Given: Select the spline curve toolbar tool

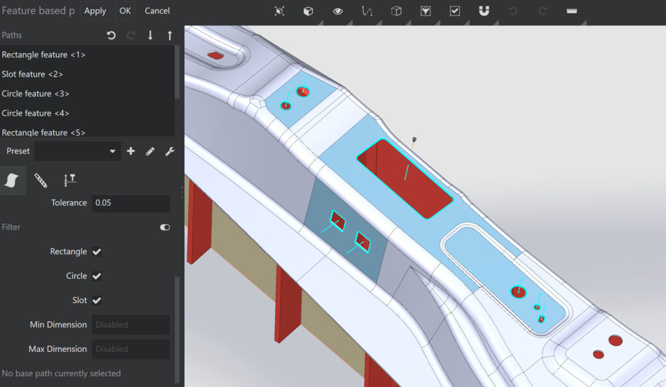Looking at the screenshot, I should pos(366,11).
